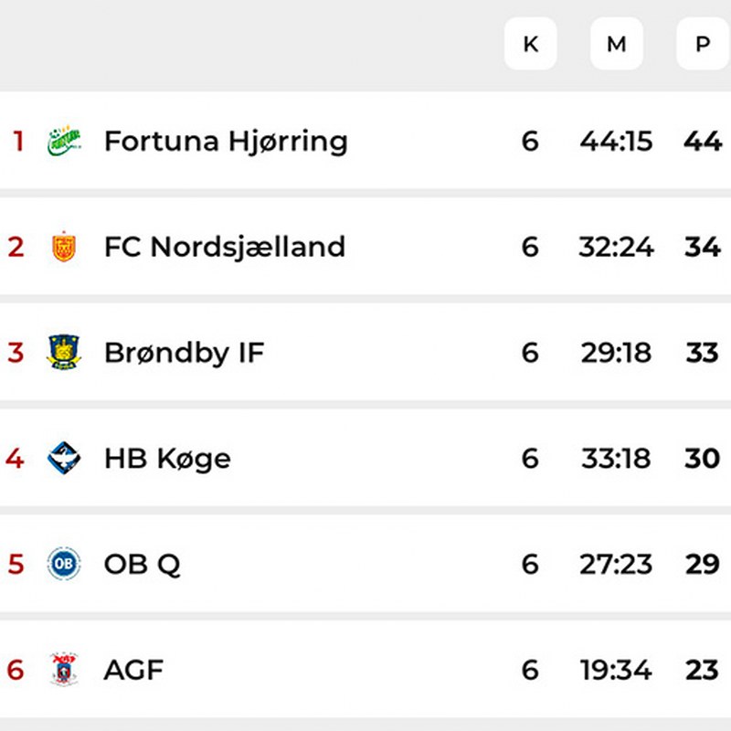Click the HB Køge club logo
Image resolution: width=731 pixels, height=731 pixels.
click(x=64, y=458)
